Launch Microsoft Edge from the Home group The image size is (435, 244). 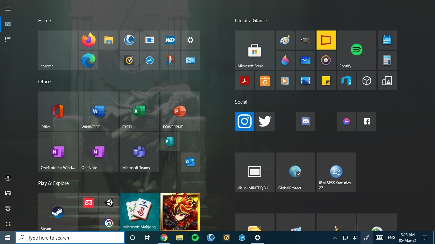pyautogui.click(x=89, y=60)
